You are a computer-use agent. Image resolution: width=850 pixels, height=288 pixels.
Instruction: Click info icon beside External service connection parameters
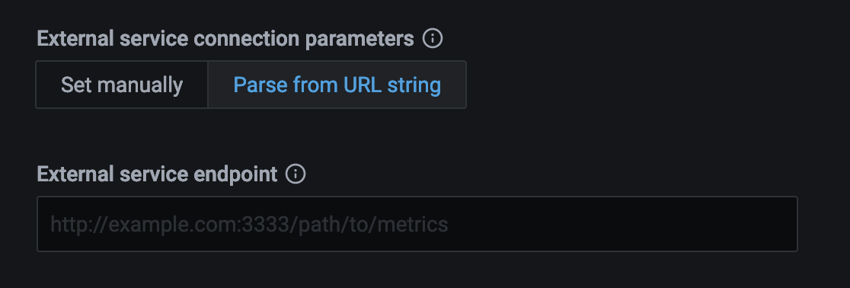click(x=433, y=39)
